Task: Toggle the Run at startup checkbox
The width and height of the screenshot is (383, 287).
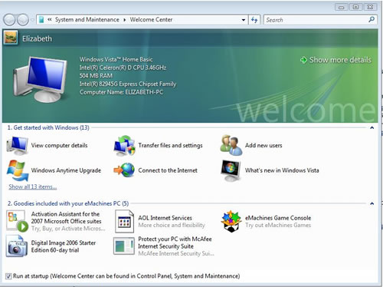Action: click(x=8, y=276)
